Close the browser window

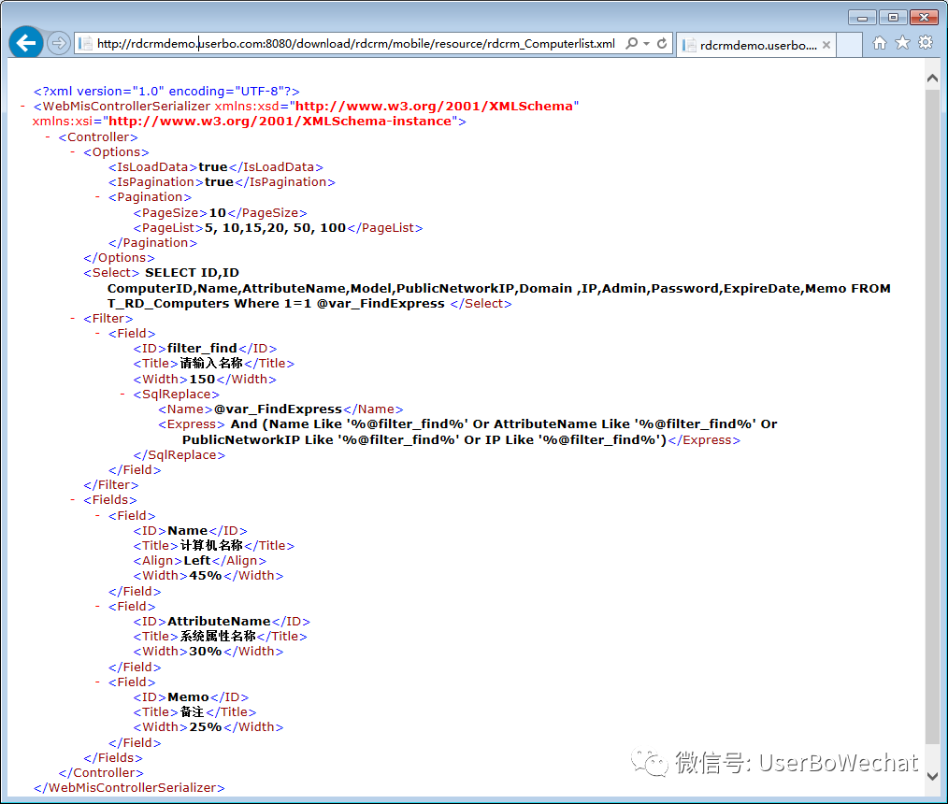click(x=925, y=18)
